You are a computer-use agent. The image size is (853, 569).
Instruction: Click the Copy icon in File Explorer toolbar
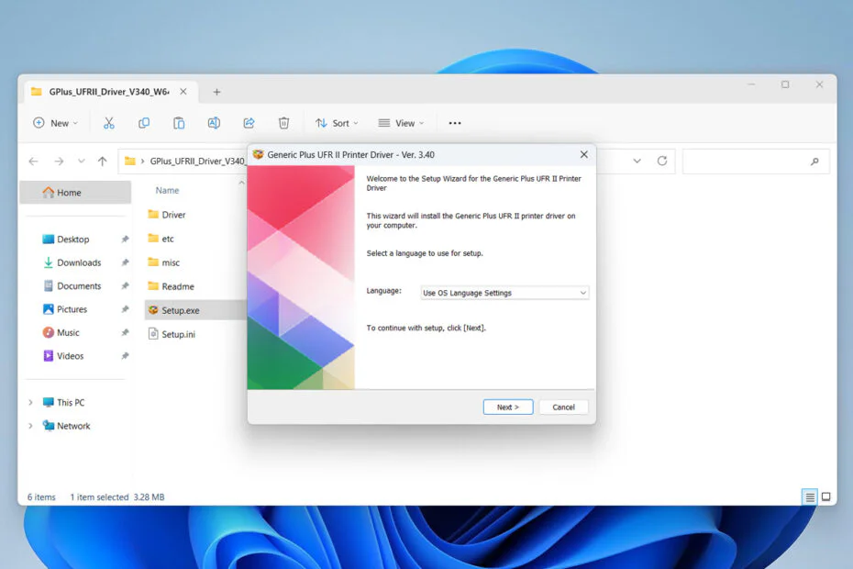point(144,123)
